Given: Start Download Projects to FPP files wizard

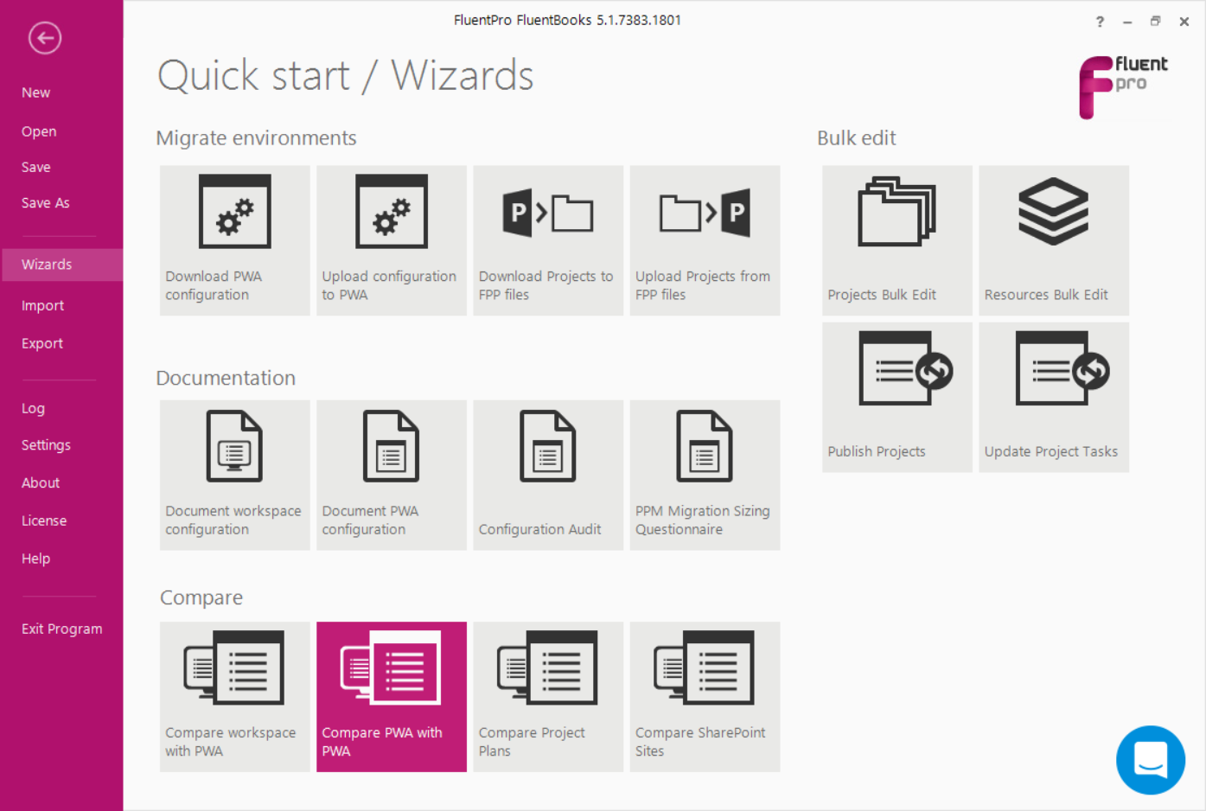Looking at the screenshot, I should tap(548, 240).
